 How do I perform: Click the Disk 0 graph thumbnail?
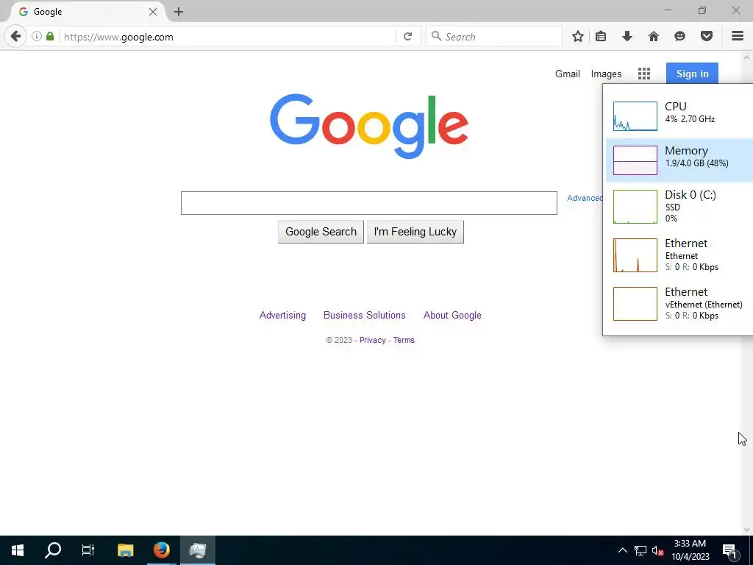[x=635, y=207]
